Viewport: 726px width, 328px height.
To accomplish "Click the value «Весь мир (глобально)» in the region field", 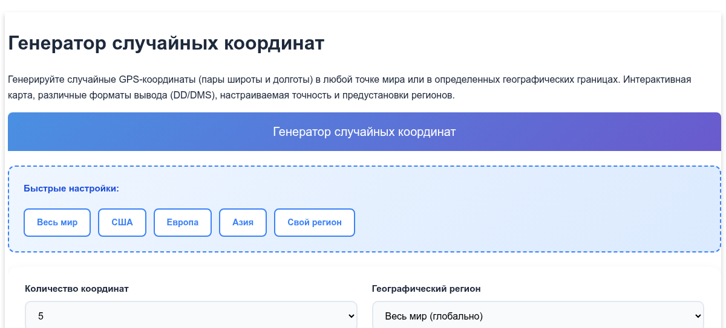I will [x=434, y=316].
